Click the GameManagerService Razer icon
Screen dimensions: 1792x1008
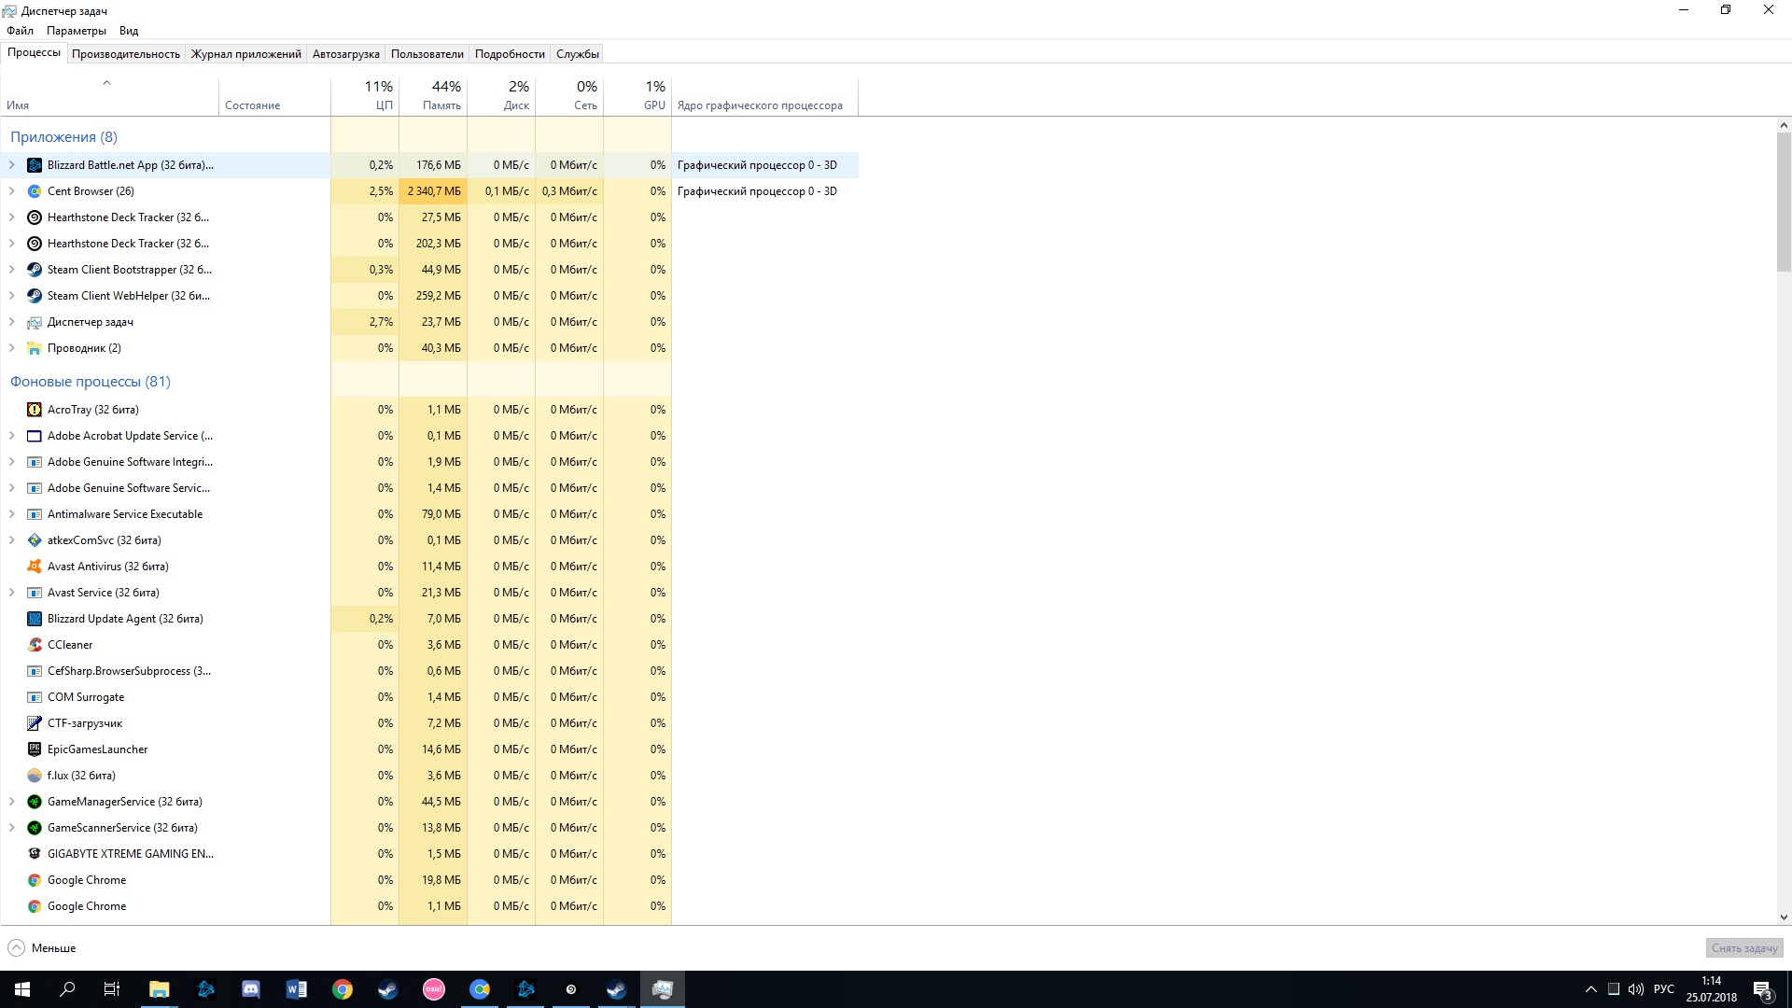pos(35,802)
